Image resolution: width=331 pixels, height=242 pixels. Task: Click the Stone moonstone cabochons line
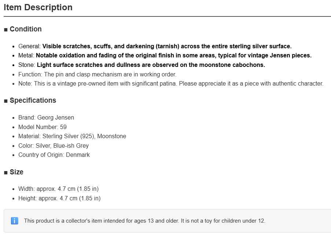click(141, 65)
